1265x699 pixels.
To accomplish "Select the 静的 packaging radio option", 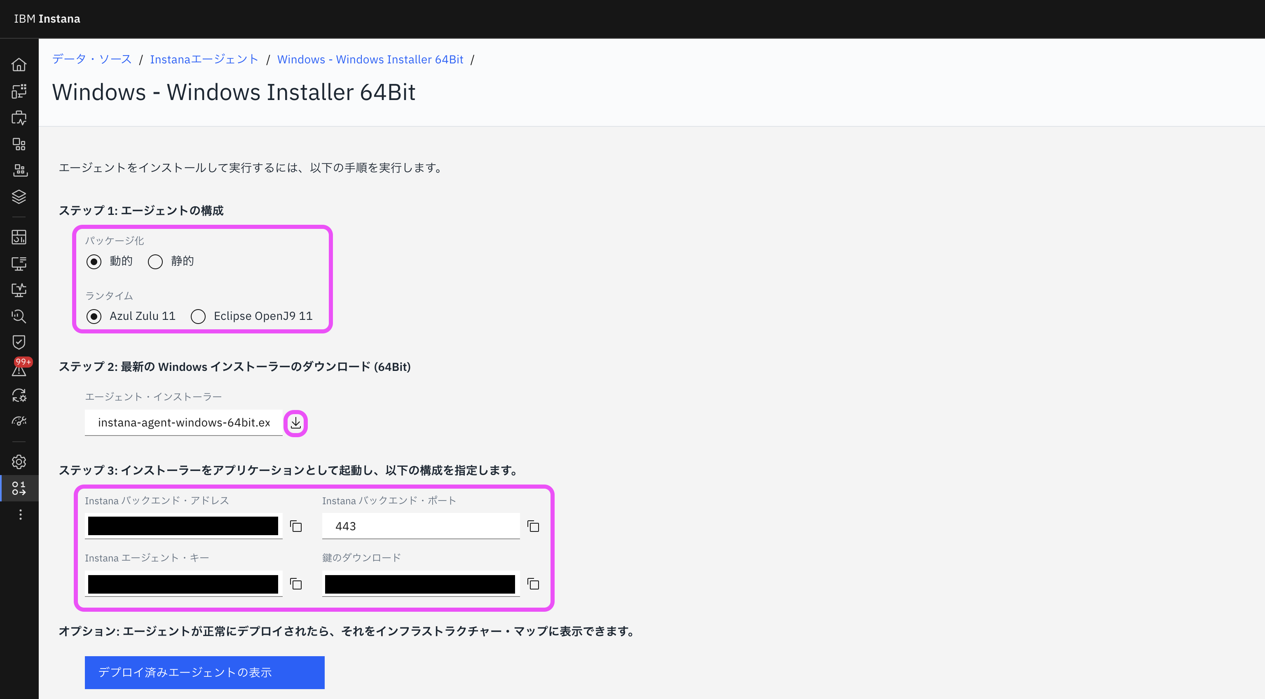I will click(x=155, y=261).
